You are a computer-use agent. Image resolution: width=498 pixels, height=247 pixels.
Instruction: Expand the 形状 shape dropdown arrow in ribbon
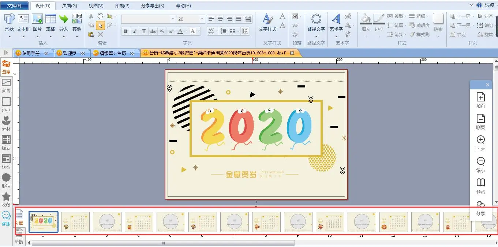coord(10,36)
